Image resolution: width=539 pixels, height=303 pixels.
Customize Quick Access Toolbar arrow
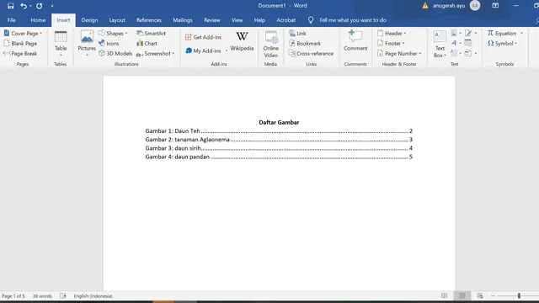pos(52,6)
